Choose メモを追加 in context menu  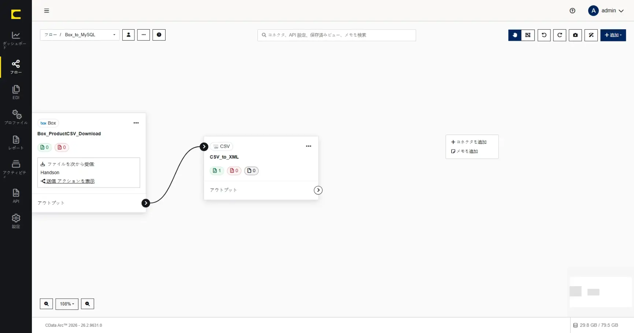pyautogui.click(x=464, y=151)
